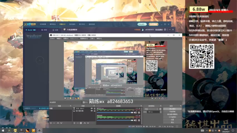Open the Windows Start menu
Image resolution: width=237 pixels, height=133 pixels.
[3, 130]
